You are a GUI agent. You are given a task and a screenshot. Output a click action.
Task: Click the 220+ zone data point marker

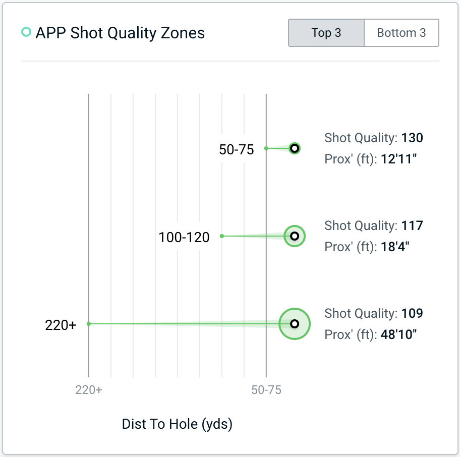point(295,324)
